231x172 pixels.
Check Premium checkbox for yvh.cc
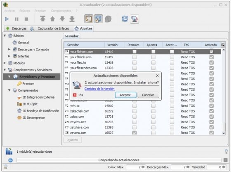pyautogui.click(x=134, y=106)
